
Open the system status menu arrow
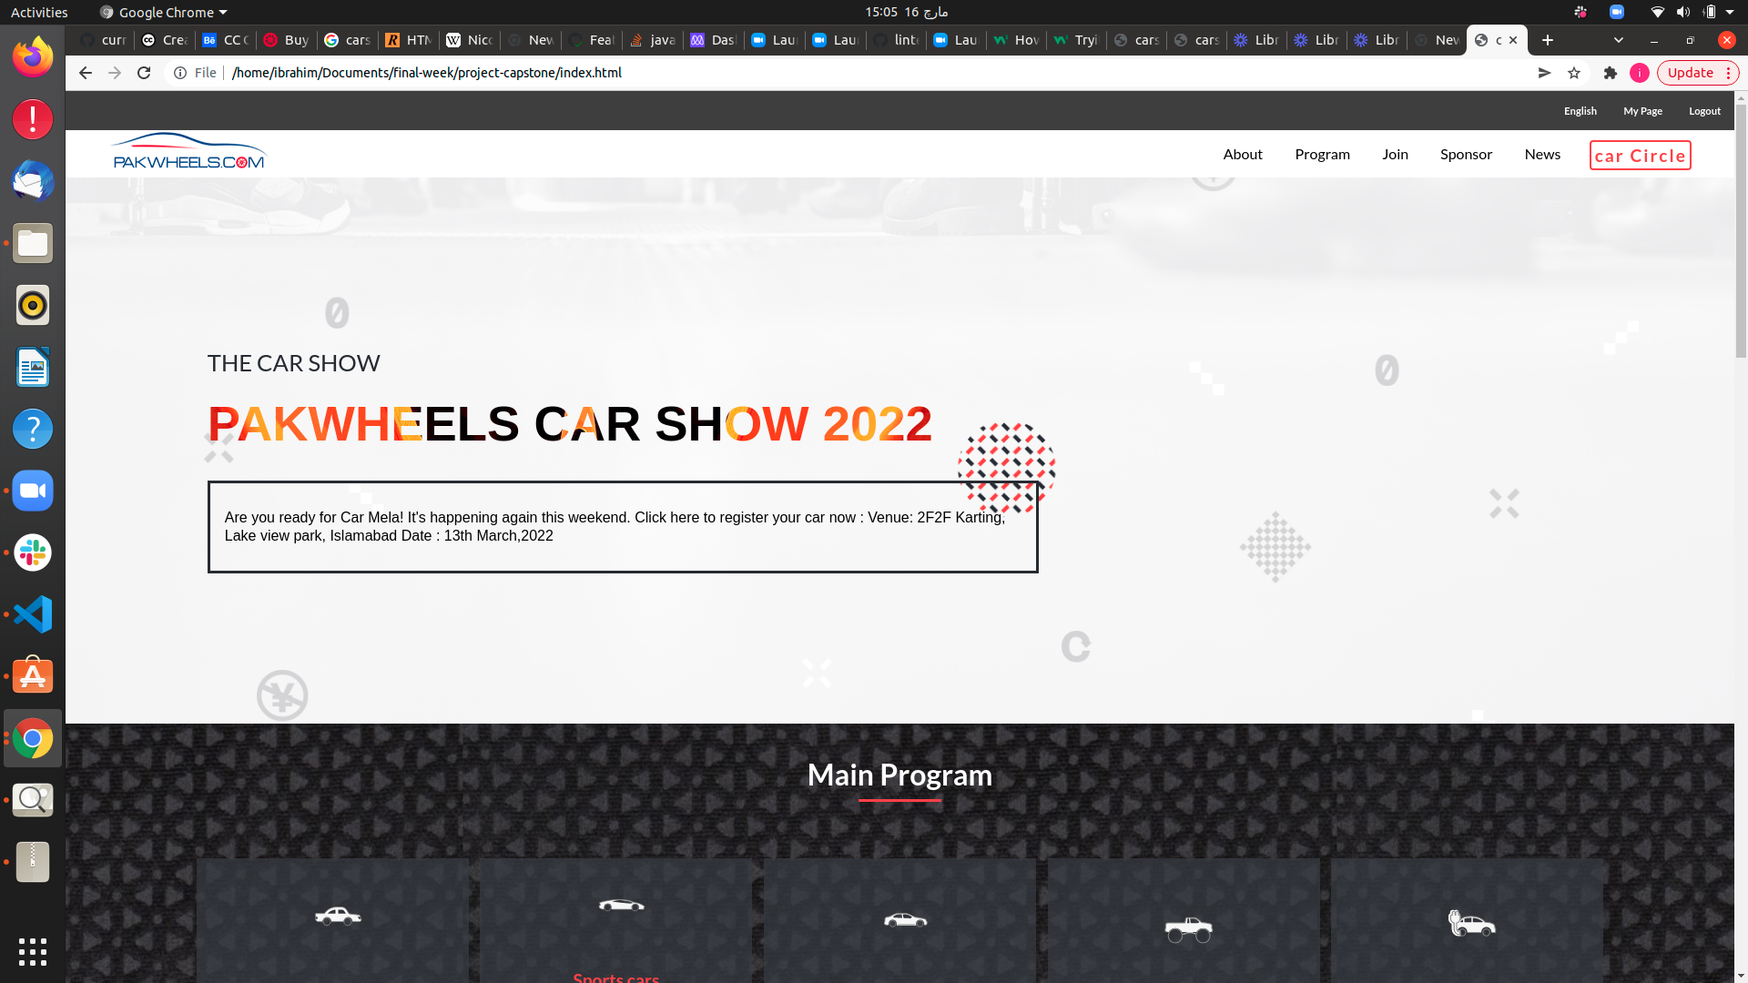tap(1730, 12)
